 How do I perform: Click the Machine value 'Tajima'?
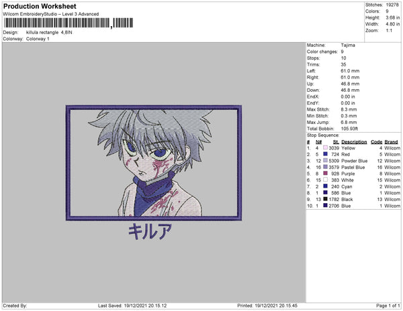pyautogui.click(x=348, y=45)
